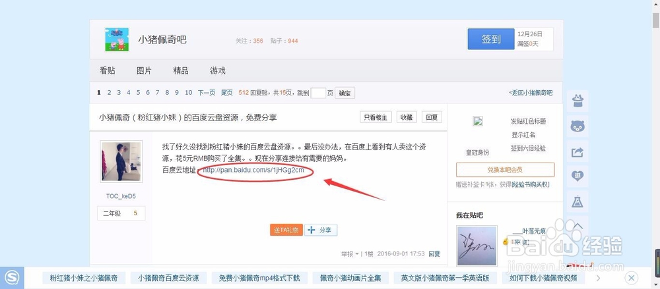Screen dimensions: 660x289
Task: Click the 尾页 last page link
Action: coord(227,93)
